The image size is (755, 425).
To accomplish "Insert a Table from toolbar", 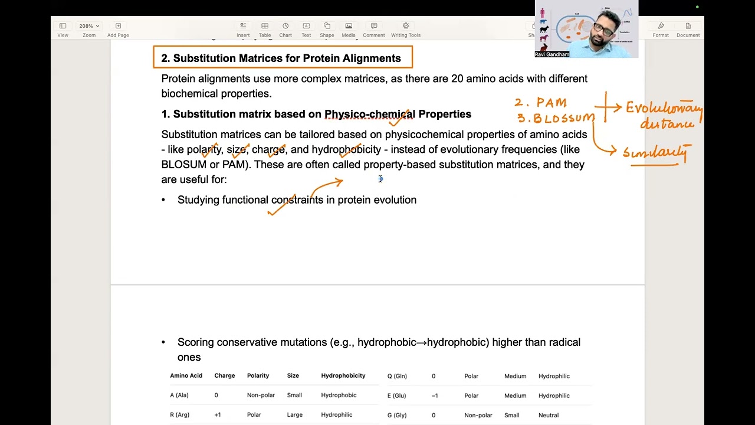I will click(x=265, y=30).
